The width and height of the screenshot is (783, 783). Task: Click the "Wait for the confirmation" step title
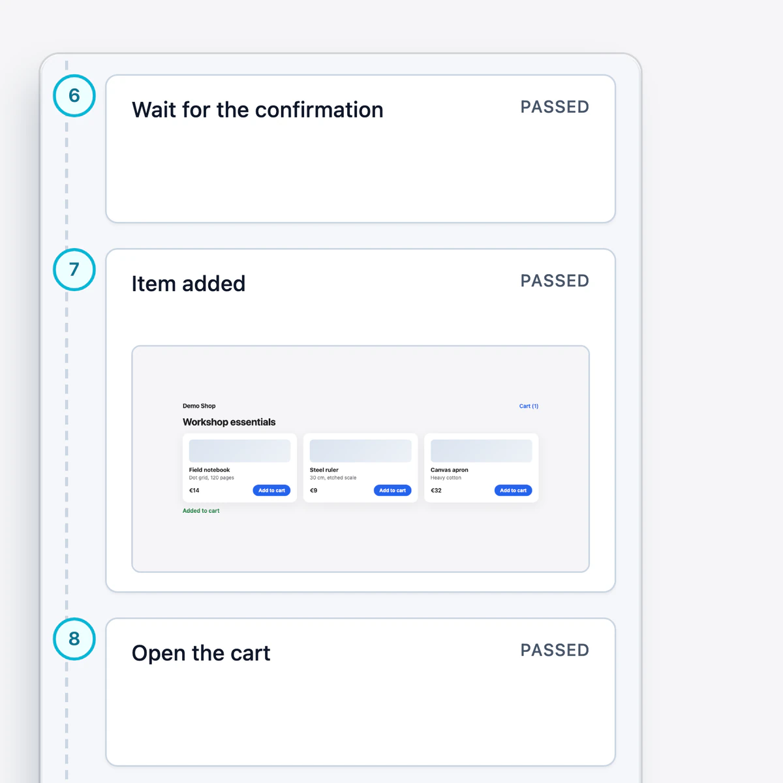tap(258, 110)
